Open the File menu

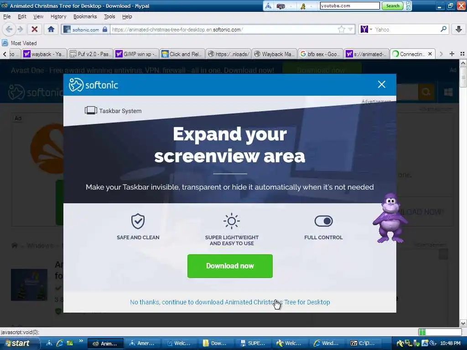7,17
